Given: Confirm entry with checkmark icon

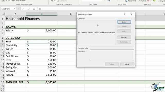Looking at the screenshot, I should [29, 9].
